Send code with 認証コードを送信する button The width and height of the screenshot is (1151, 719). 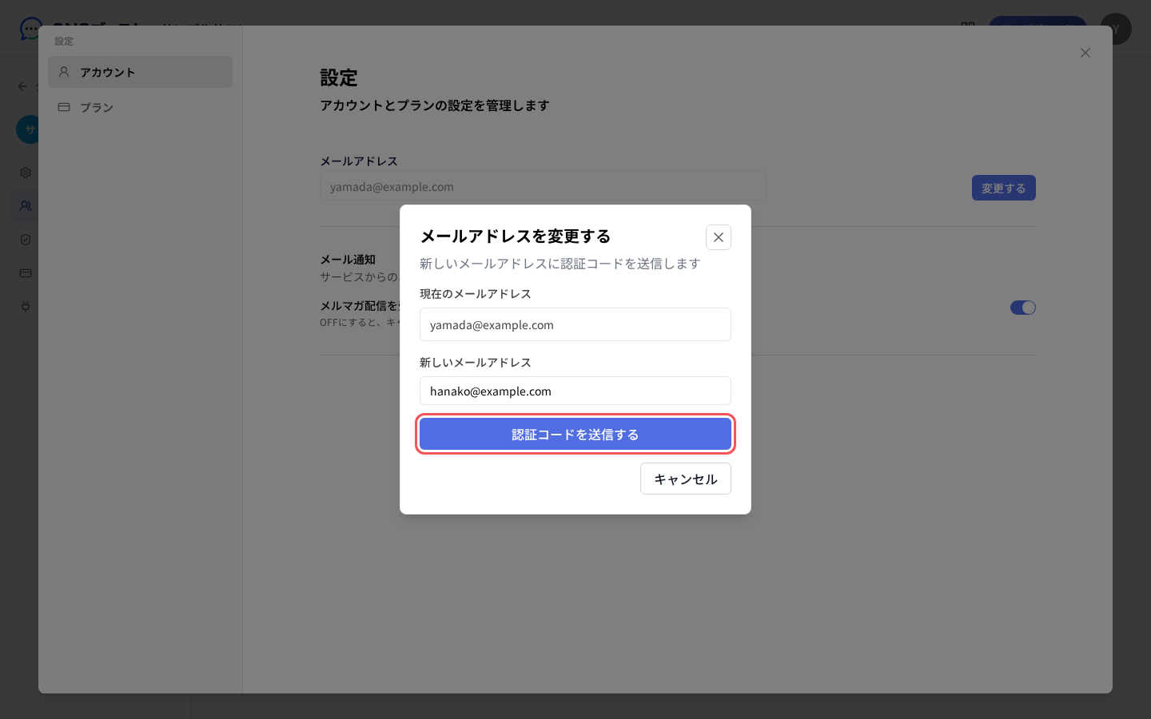[x=575, y=435]
